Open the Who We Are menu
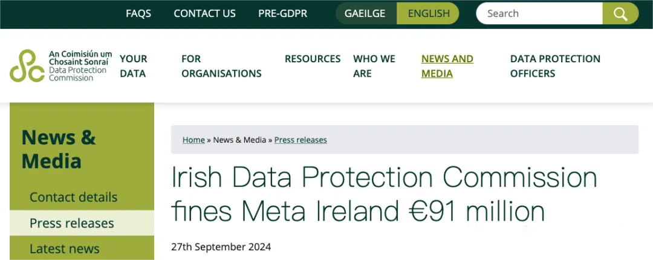This screenshot has width=653, height=260. point(374,66)
